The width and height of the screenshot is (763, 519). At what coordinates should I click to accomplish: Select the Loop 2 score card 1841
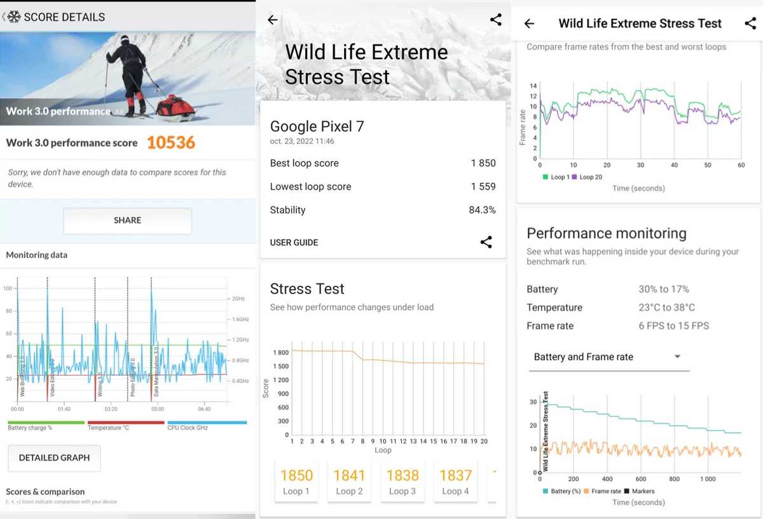click(x=349, y=482)
